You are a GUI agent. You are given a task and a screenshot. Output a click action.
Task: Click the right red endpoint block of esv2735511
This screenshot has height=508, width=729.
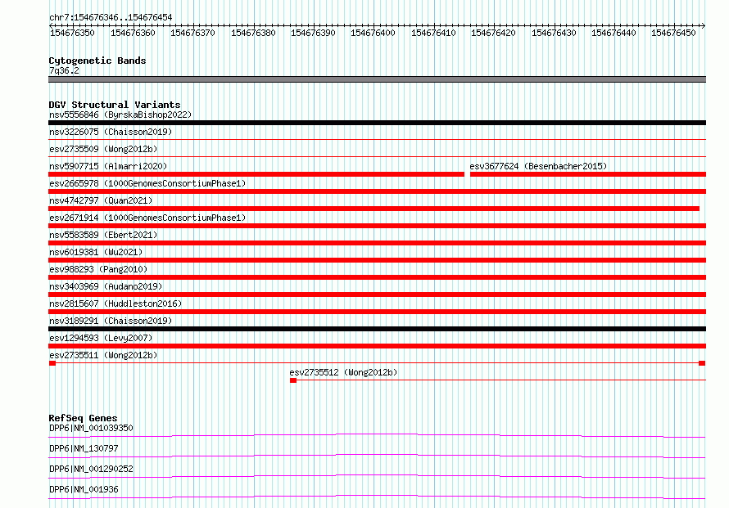702,363
